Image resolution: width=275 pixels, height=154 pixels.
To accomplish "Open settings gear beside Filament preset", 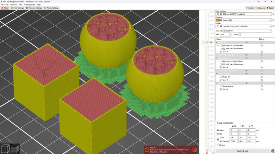I will coord(273,20).
